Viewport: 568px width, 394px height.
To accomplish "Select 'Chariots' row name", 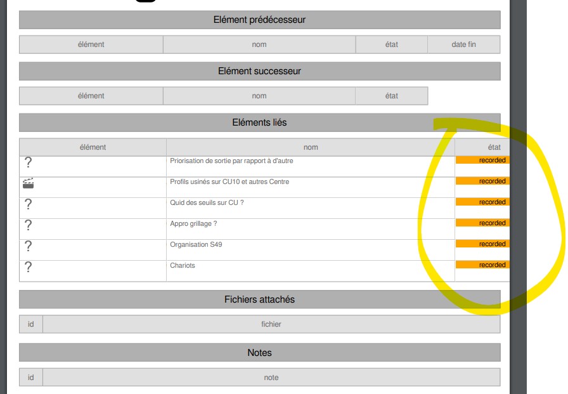I will pos(182,266).
